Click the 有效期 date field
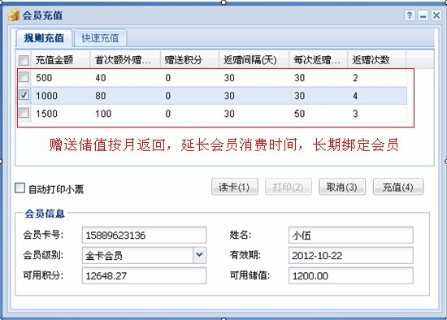 [x=351, y=255]
